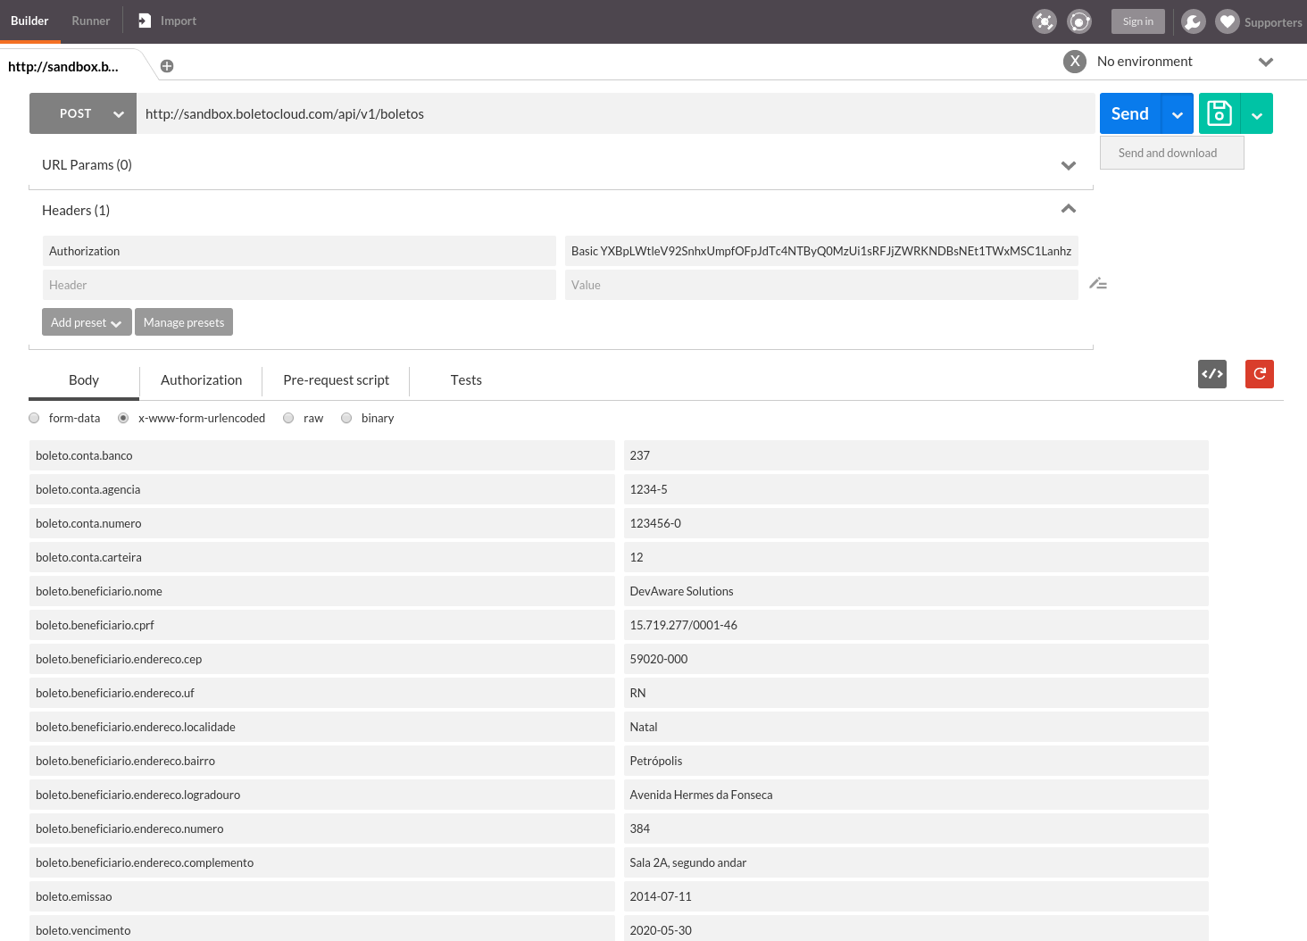Open the Runner tab
Viewport: 1307px width, 941px height.
coord(91,21)
